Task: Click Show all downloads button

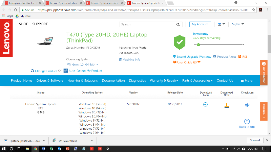Action: point(255,140)
